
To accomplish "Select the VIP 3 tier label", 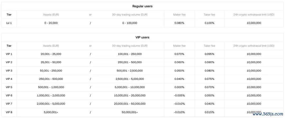I will pyautogui.click(x=9, y=71).
